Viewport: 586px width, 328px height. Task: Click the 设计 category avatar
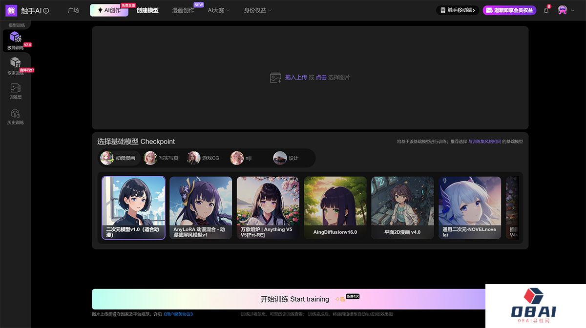pyautogui.click(x=280, y=158)
